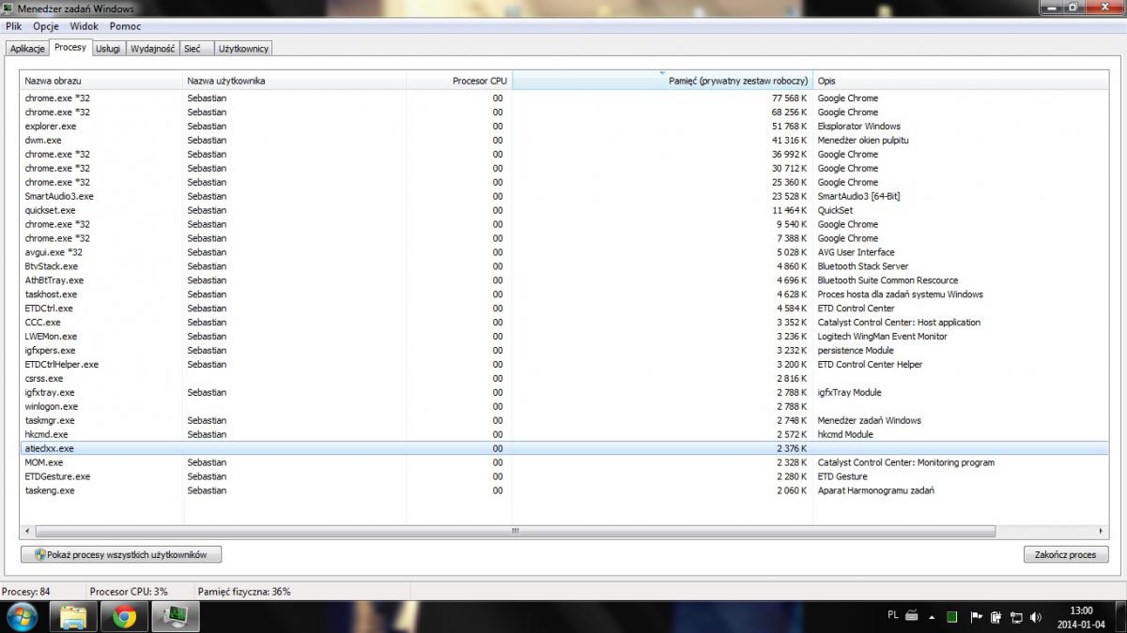
Task: Click the horizontal scrollbar right arrow
Action: [x=1101, y=531]
